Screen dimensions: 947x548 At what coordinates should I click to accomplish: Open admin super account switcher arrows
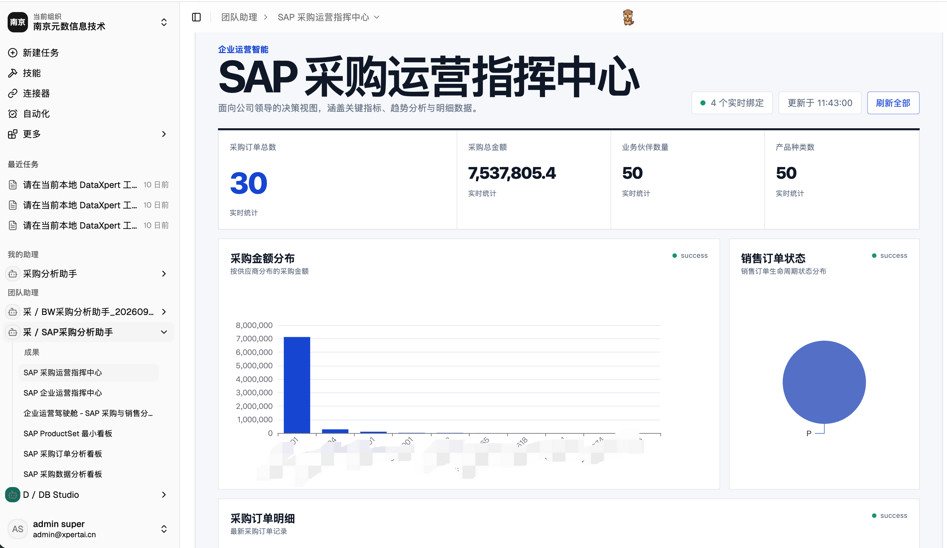[164, 529]
